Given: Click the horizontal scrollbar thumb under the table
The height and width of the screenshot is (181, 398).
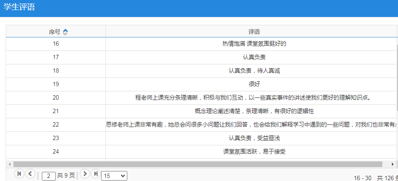Looking at the screenshot, I should (x=196, y=164).
